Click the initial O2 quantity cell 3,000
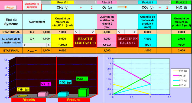192x103 pixels. tap(107, 32)
